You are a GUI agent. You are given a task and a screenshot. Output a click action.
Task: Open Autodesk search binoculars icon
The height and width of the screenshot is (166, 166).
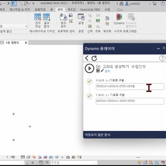click(121, 4)
